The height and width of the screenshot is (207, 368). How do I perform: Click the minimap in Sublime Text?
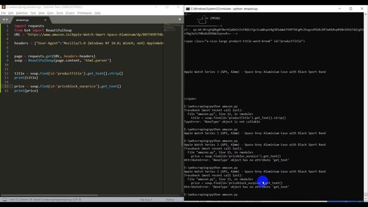(x=172, y=28)
